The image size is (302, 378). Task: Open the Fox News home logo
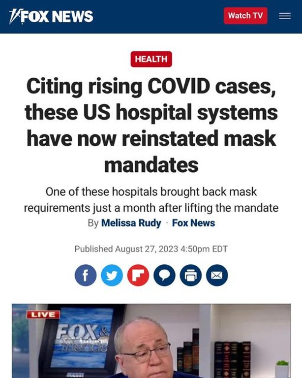coord(51,16)
